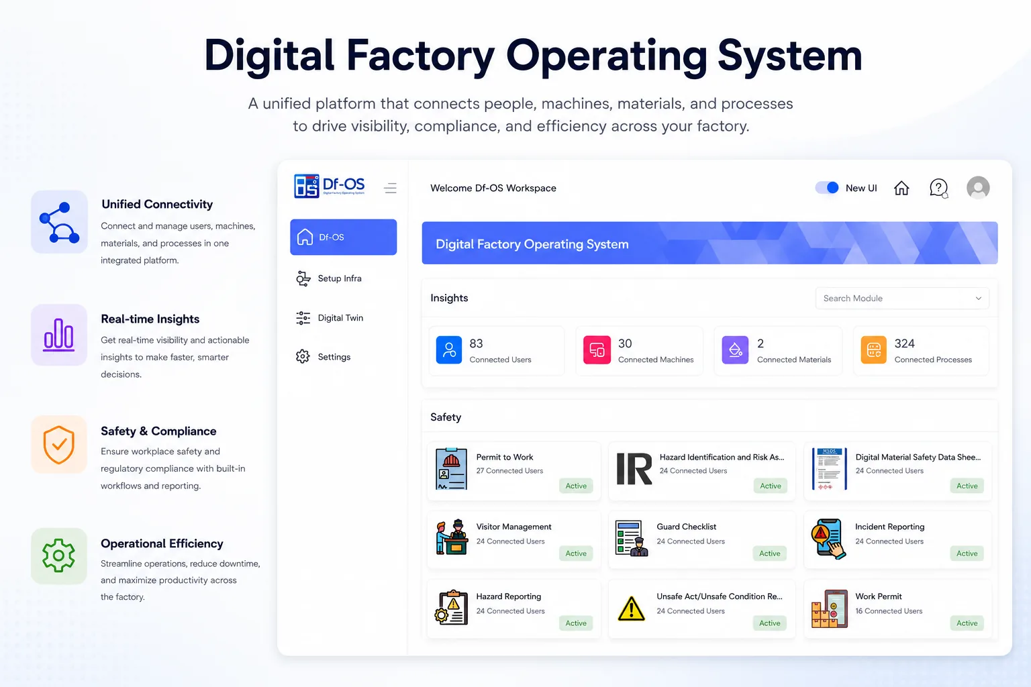Click the "324" connected processes count
The height and width of the screenshot is (687, 1031).
point(905,343)
